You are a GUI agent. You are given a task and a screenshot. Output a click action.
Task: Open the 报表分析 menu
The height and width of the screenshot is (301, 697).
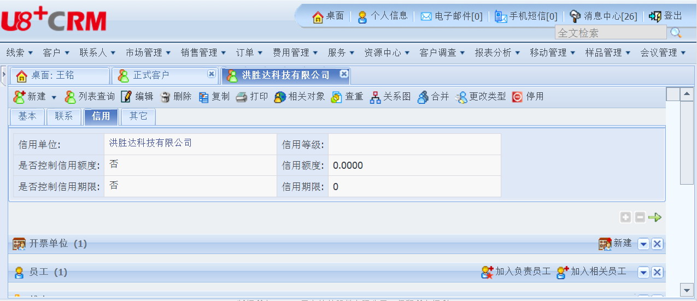coord(497,52)
